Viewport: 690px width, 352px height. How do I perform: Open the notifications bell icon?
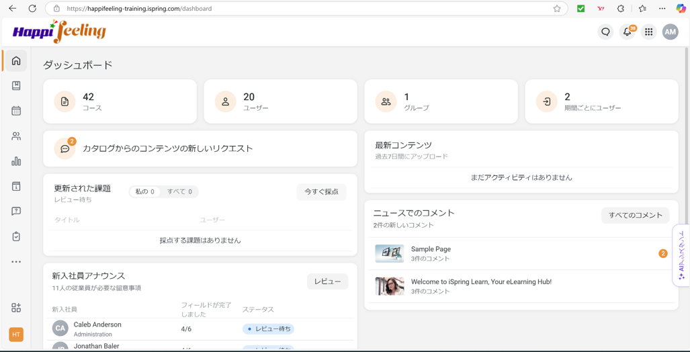coord(627,32)
